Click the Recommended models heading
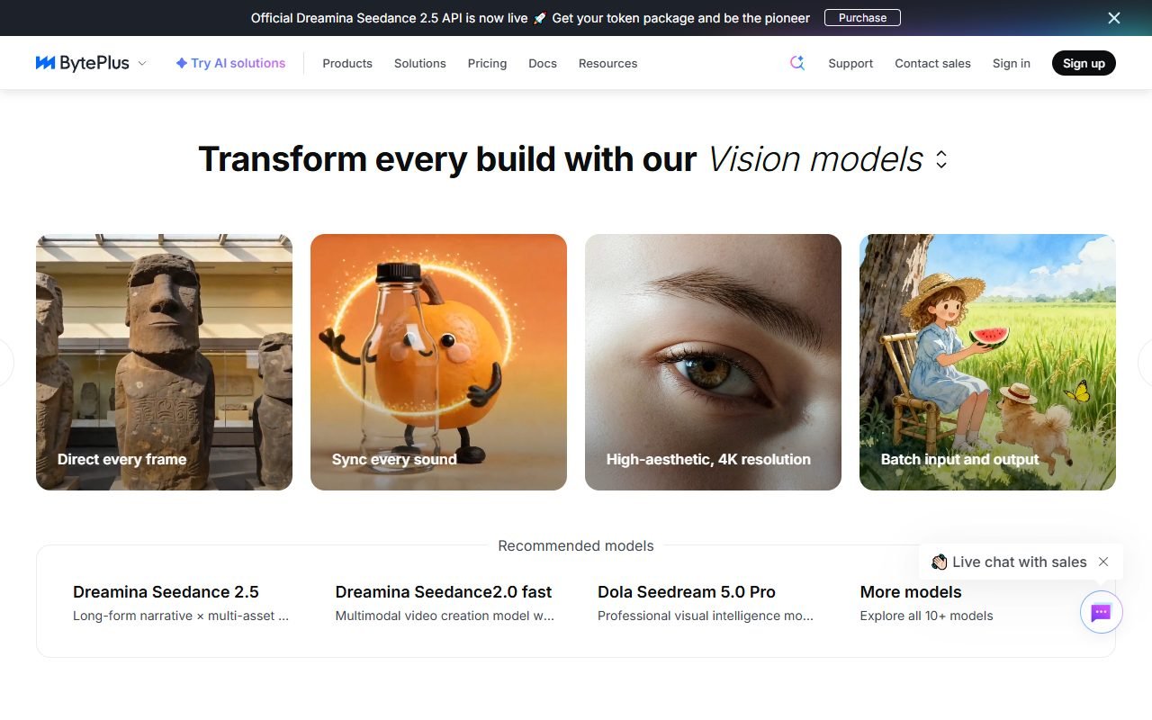 pos(576,545)
